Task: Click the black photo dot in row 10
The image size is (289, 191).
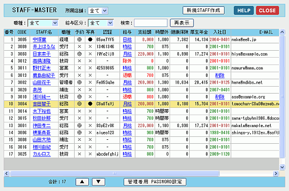Action: (90, 104)
